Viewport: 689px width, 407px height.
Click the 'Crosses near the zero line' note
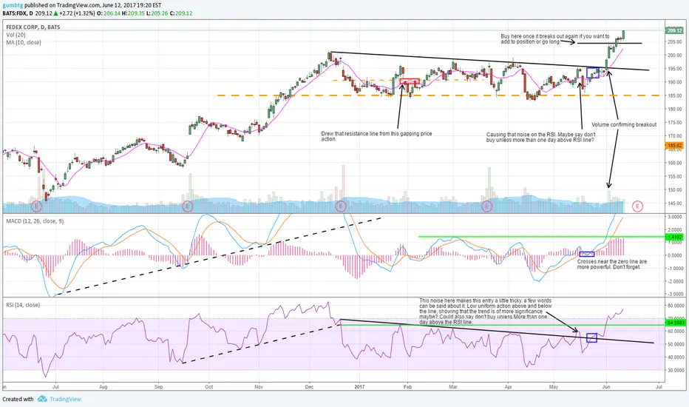(x=611, y=264)
